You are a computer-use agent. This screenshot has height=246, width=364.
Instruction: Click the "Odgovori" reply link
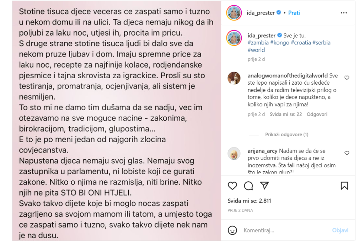pos(317,114)
